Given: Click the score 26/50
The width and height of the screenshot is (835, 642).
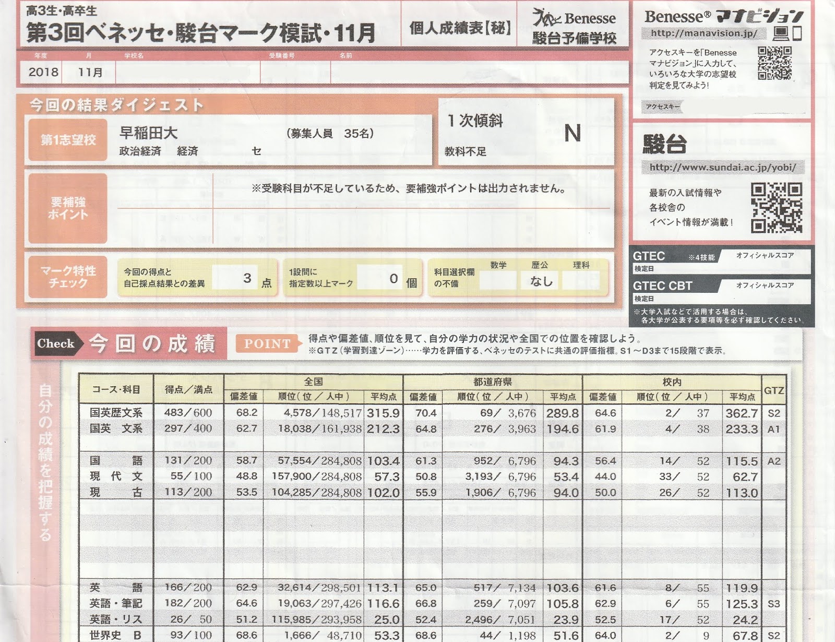Looking at the screenshot, I should pos(191,620).
